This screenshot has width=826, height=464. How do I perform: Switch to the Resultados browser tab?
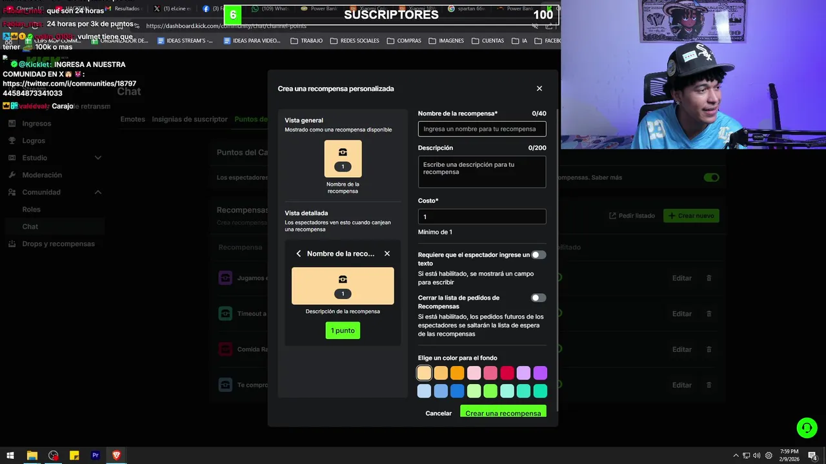[x=123, y=8]
